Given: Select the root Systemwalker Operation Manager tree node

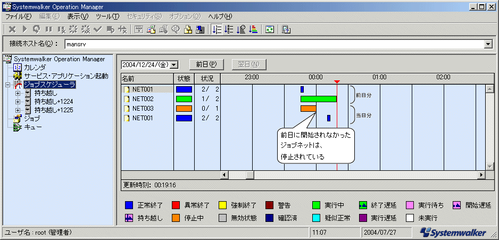Looking at the screenshot, I should click(60, 59).
